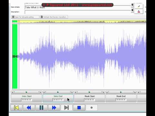Viewport: 155px width, 116px height.
Task: Click the grey skip-to-end button
Action: pyautogui.click(x=67, y=108)
